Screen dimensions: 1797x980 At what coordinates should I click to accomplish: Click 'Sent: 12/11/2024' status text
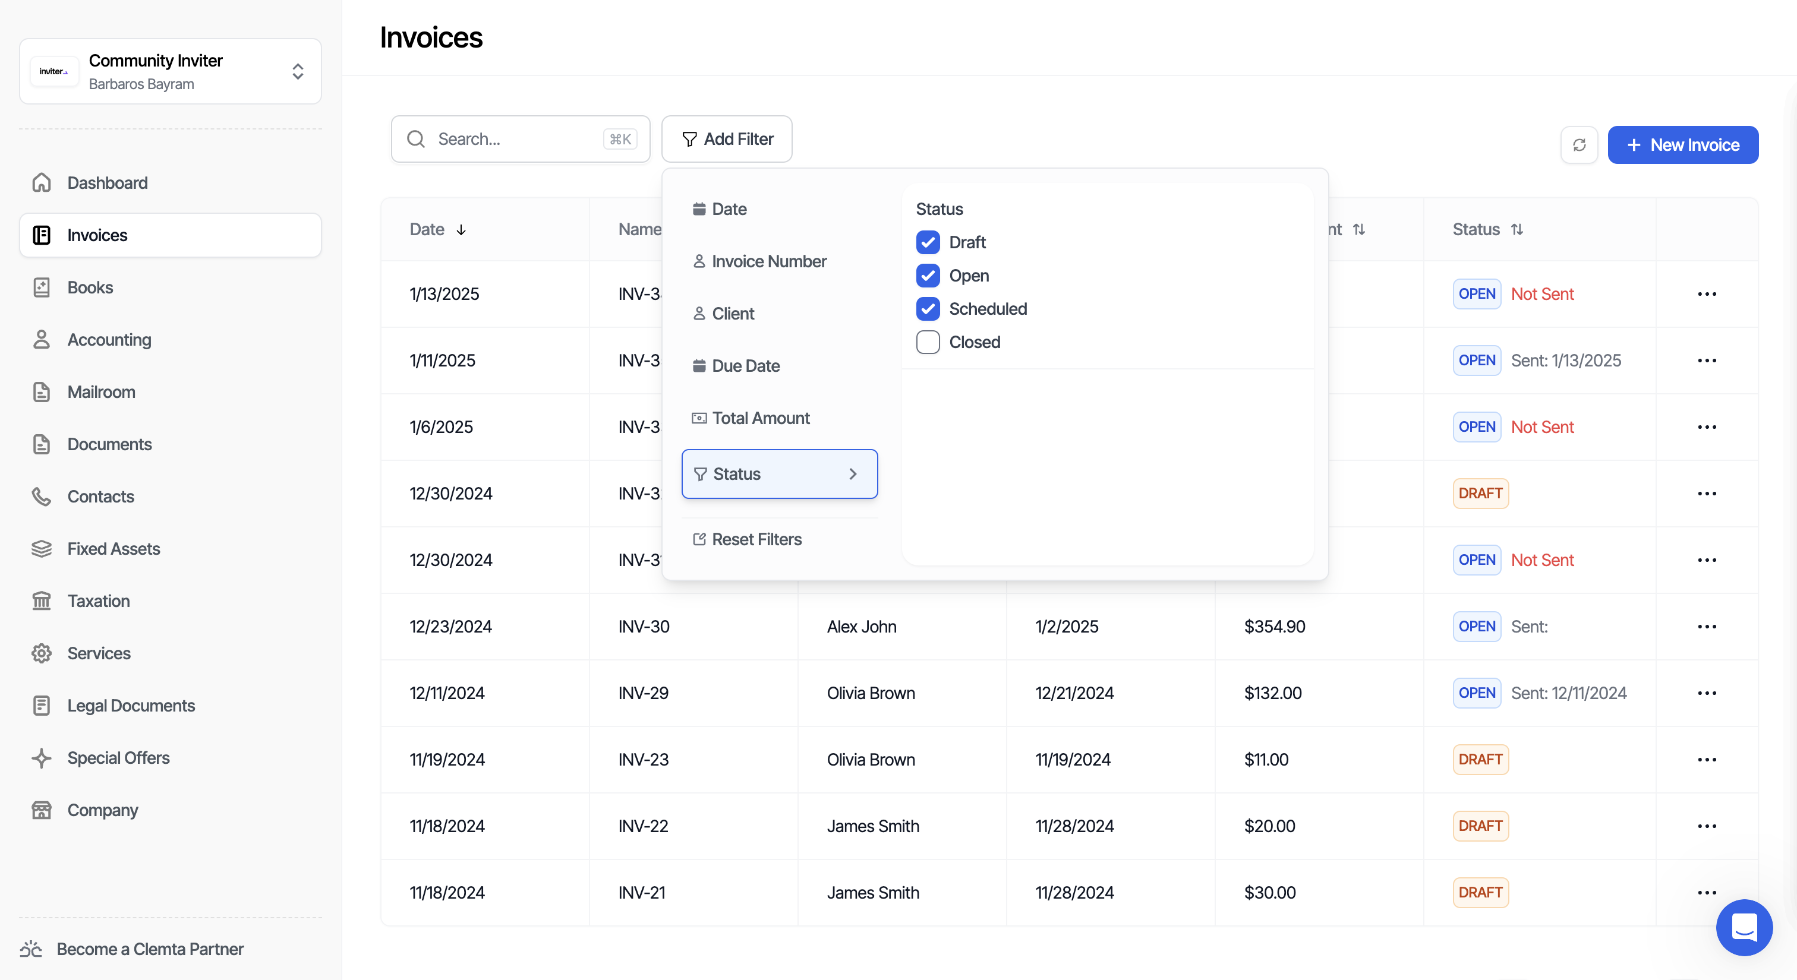tap(1569, 694)
